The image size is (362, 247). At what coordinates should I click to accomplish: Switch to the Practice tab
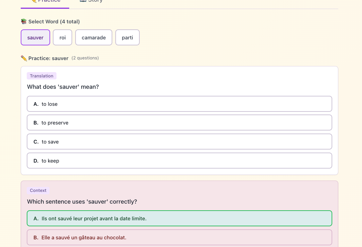pos(45,1)
